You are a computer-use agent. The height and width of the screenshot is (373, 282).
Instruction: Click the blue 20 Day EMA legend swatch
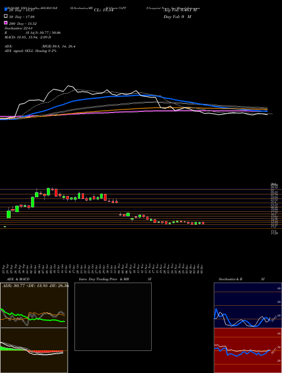6,9
